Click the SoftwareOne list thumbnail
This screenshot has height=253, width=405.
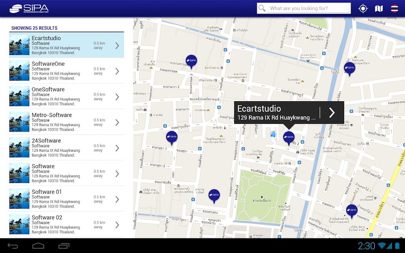[19, 70]
